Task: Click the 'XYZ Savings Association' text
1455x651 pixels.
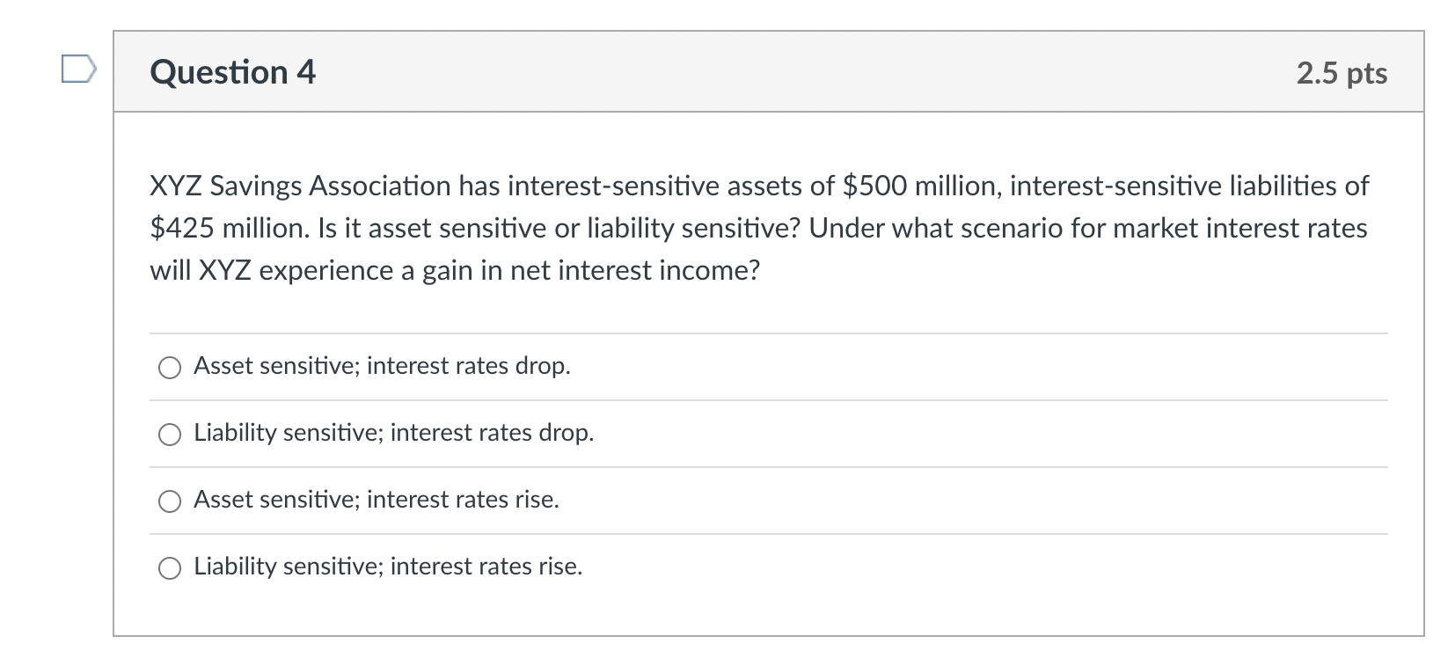Action: click(x=300, y=187)
